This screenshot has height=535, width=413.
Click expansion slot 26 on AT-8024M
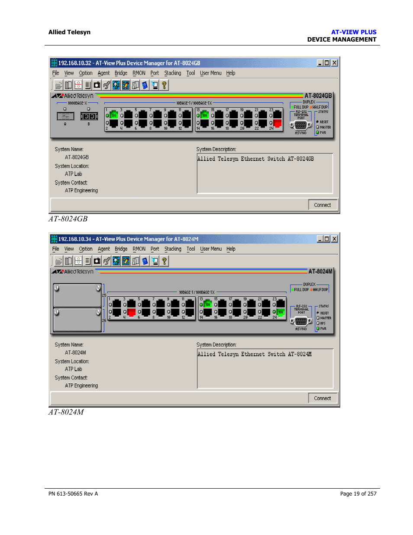coord(77,320)
